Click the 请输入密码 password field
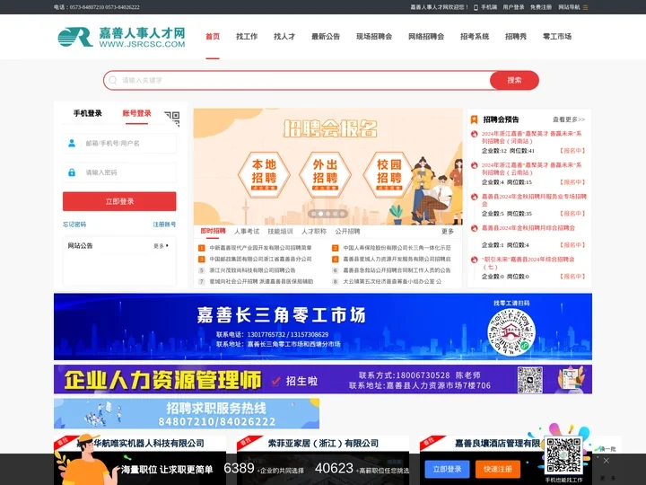This screenshot has height=485, width=646. point(119,172)
